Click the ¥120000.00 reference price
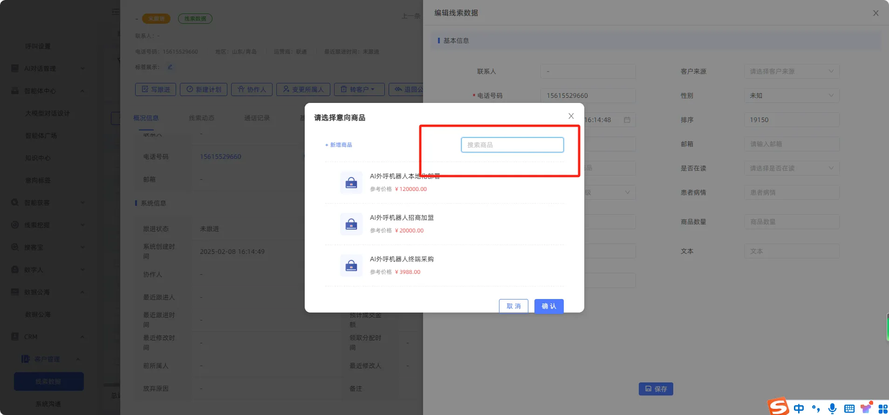Image resolution: width=889 pixels, height=415 pixels. pyautogui.click(x=410, y=189)
